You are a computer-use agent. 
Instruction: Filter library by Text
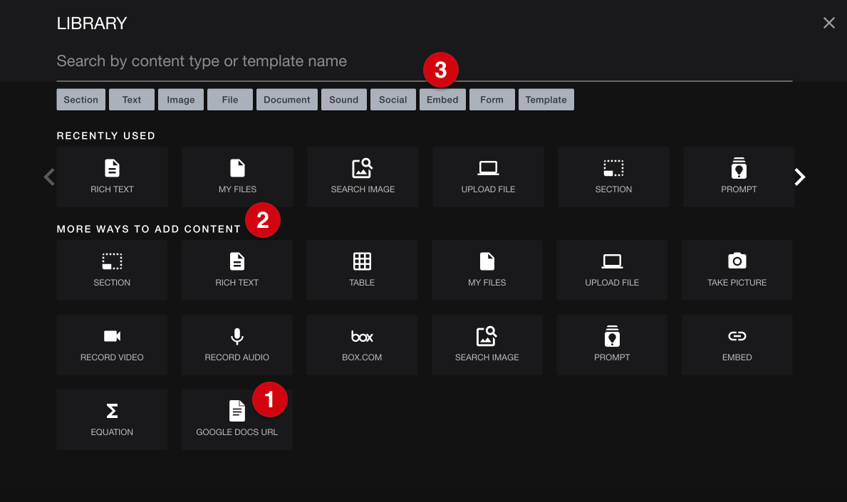pos(132,100)
